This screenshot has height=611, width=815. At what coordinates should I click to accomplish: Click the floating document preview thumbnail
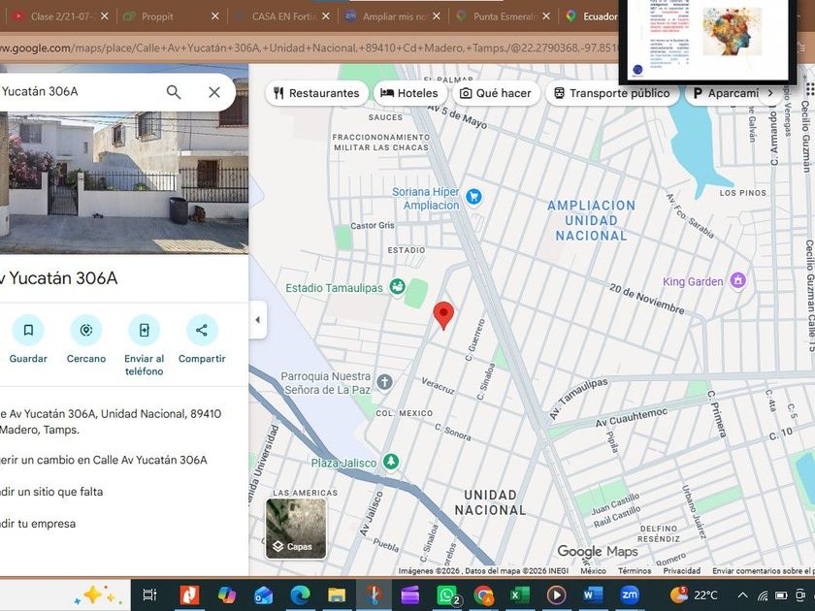(x=707, y=40)
